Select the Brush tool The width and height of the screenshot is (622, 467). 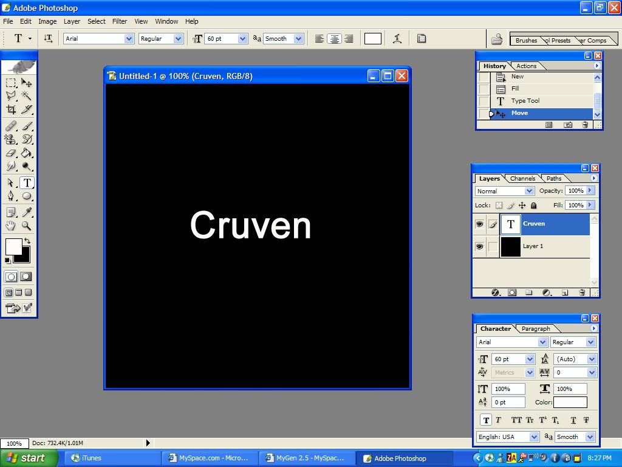[x=27, y=126]
